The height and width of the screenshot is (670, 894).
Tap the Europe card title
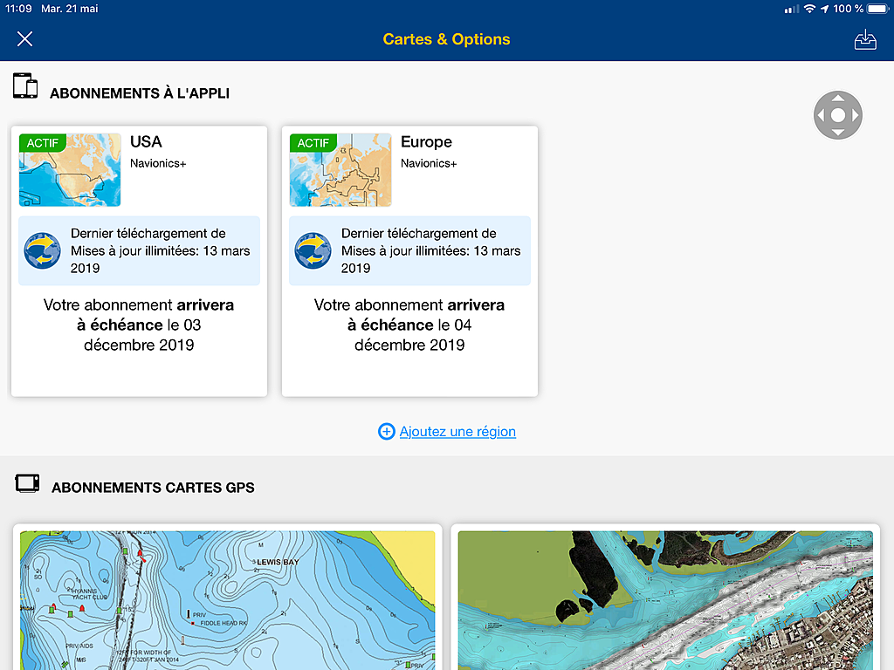point(426,142)
